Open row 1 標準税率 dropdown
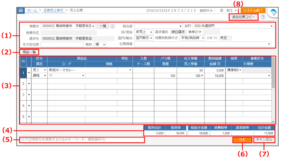Screen dimensions: 295x161 [x=240, y=70]
